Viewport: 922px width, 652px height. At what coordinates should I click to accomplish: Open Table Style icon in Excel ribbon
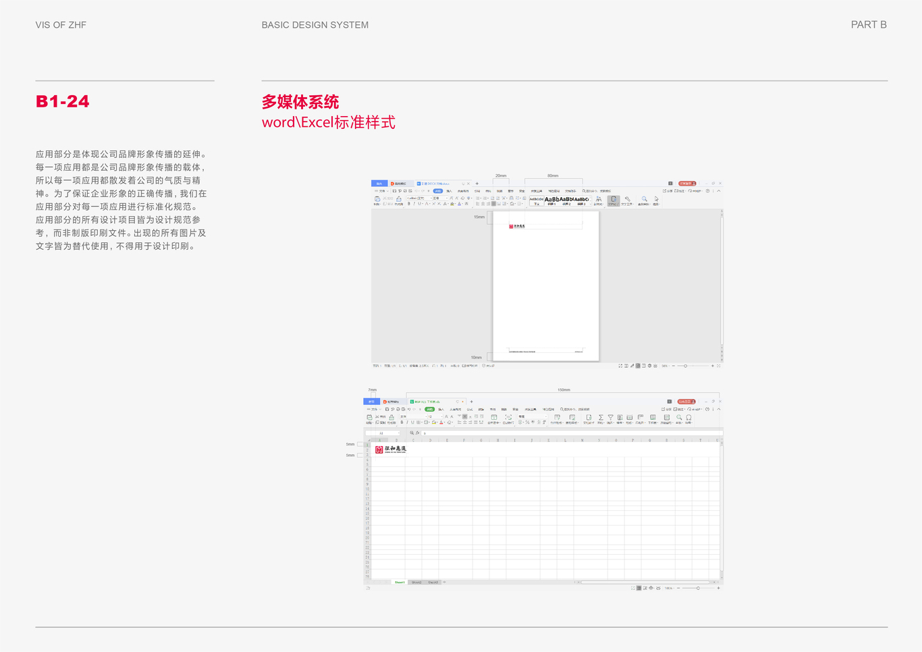(572, 418)
